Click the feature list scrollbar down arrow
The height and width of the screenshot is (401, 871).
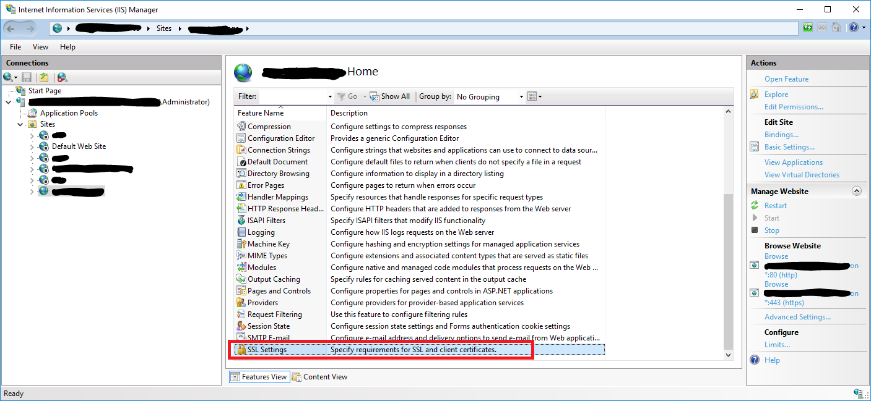click(x=728, y=355)
